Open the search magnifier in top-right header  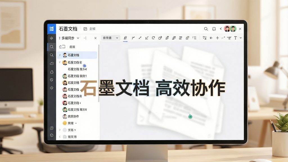[206, 29]
